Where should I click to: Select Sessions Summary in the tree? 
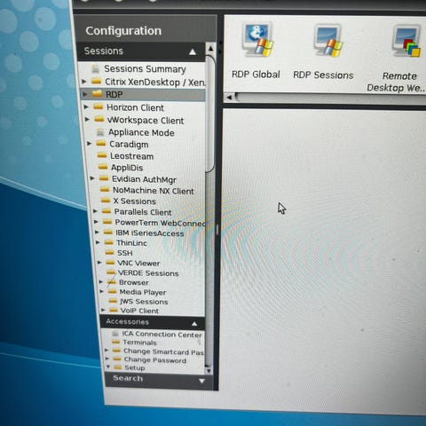(145, 69)
